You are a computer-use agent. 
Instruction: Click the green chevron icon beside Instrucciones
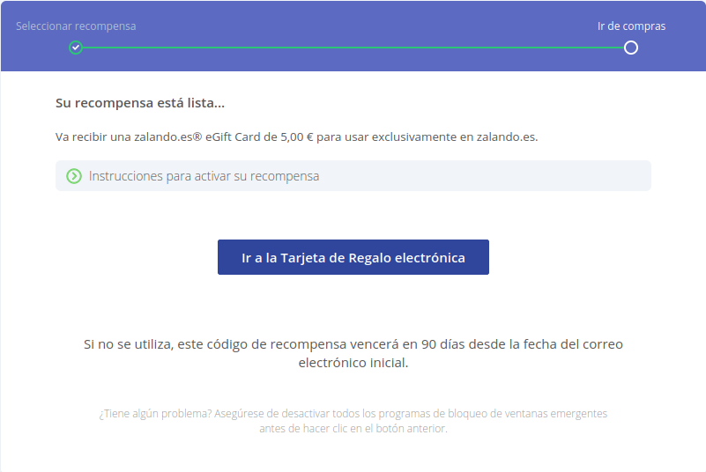(74, 176)
